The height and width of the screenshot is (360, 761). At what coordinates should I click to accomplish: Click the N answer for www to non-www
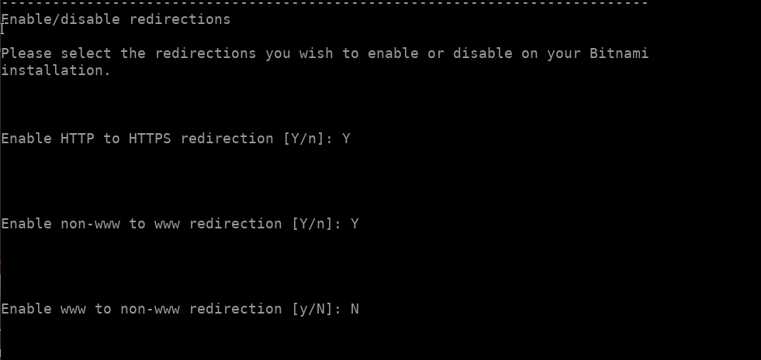pos(355,309)
